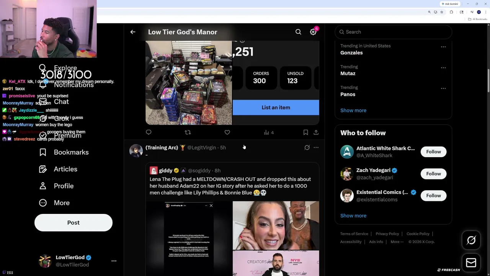The width and height of the screenshot is (490, 276).
Task: Open the Gonzales trending topic
Action: point(351,53)
